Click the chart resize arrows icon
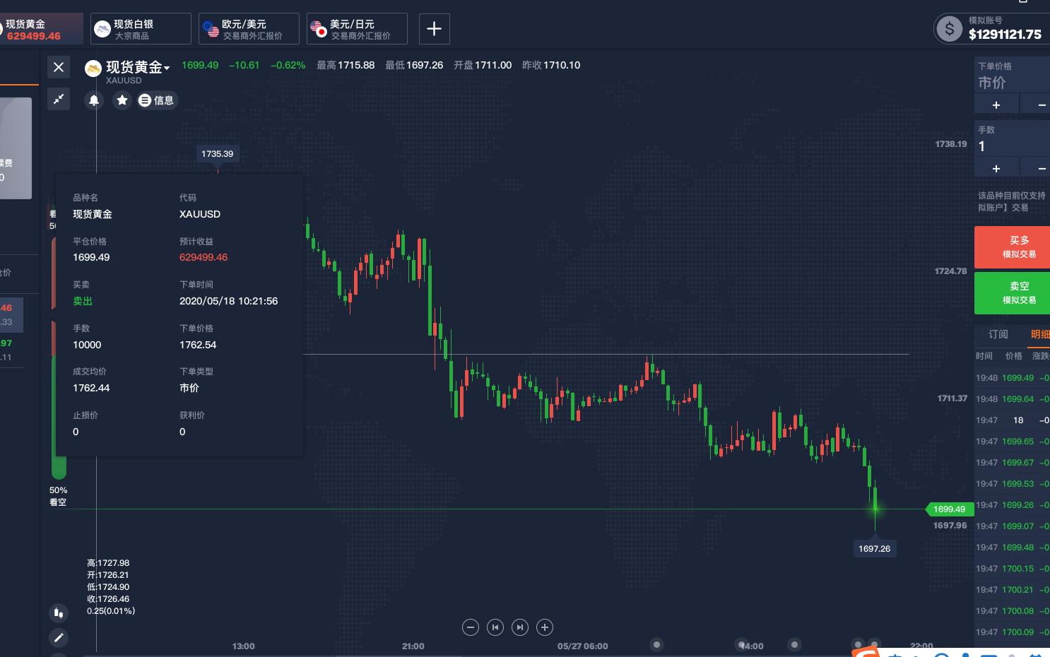The height and width of the screenshot is (657, 1050). tap(59, 99)
